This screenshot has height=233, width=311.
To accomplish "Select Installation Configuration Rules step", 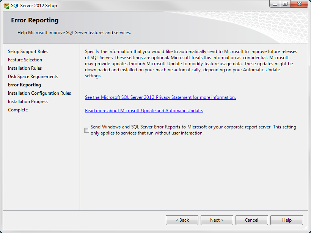I will point(39,93).
